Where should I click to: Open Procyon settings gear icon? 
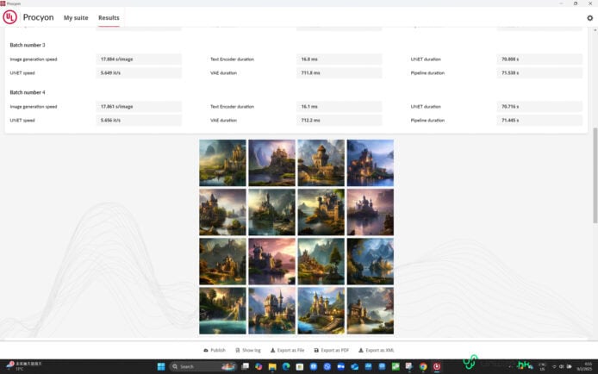[x=589, y=17]
